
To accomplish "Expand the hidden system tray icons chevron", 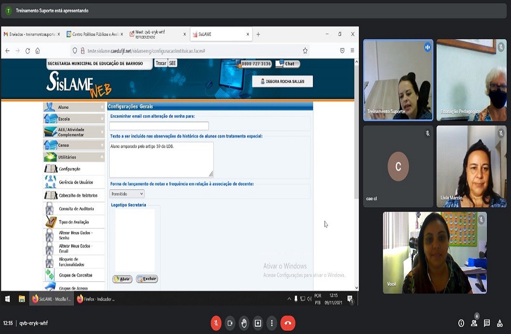I will click(289, 299).
